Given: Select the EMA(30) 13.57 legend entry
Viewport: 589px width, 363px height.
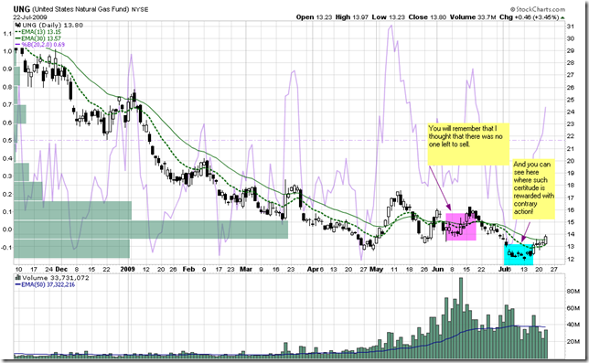Looking at the screenshot, I should click(x=37, y=38).
